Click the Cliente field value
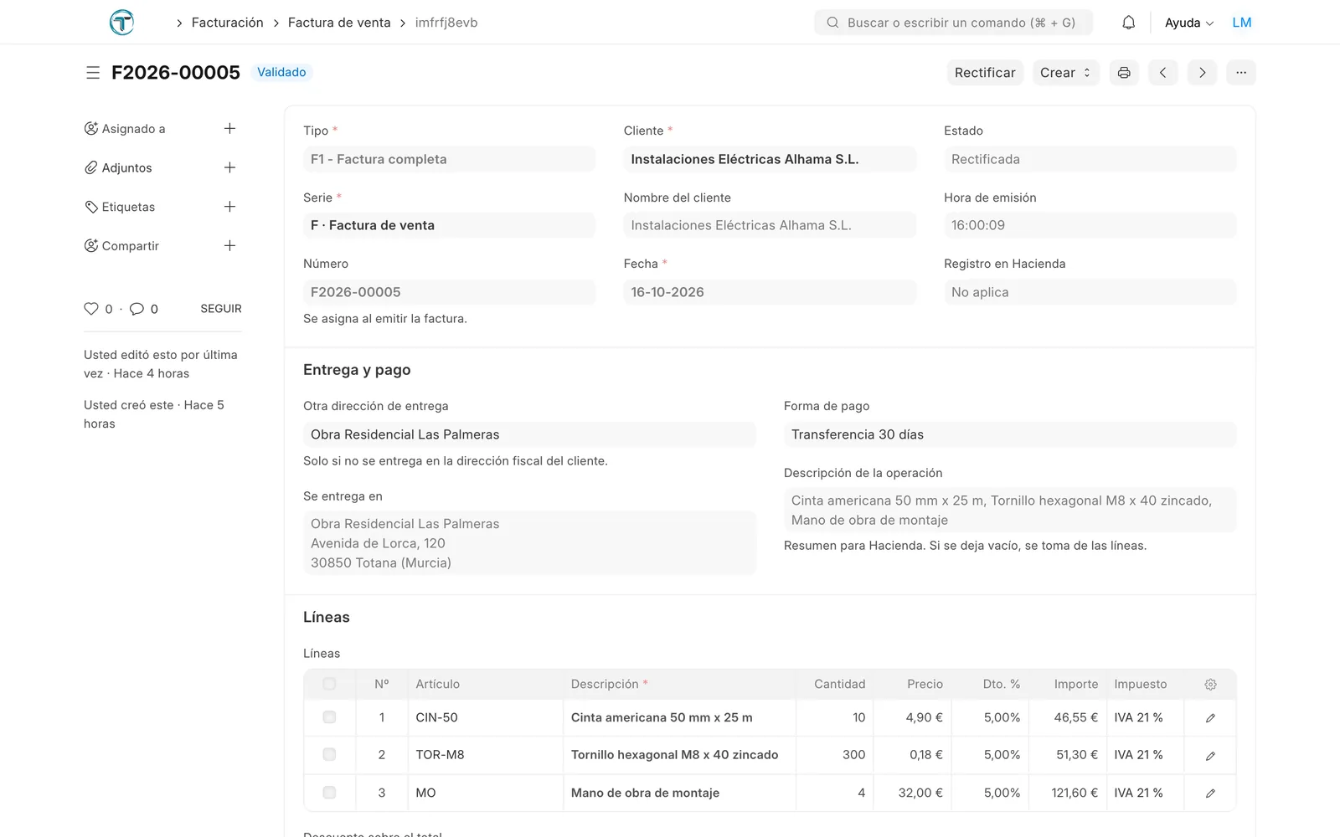The image size is (1340, 837). point(770,159)
